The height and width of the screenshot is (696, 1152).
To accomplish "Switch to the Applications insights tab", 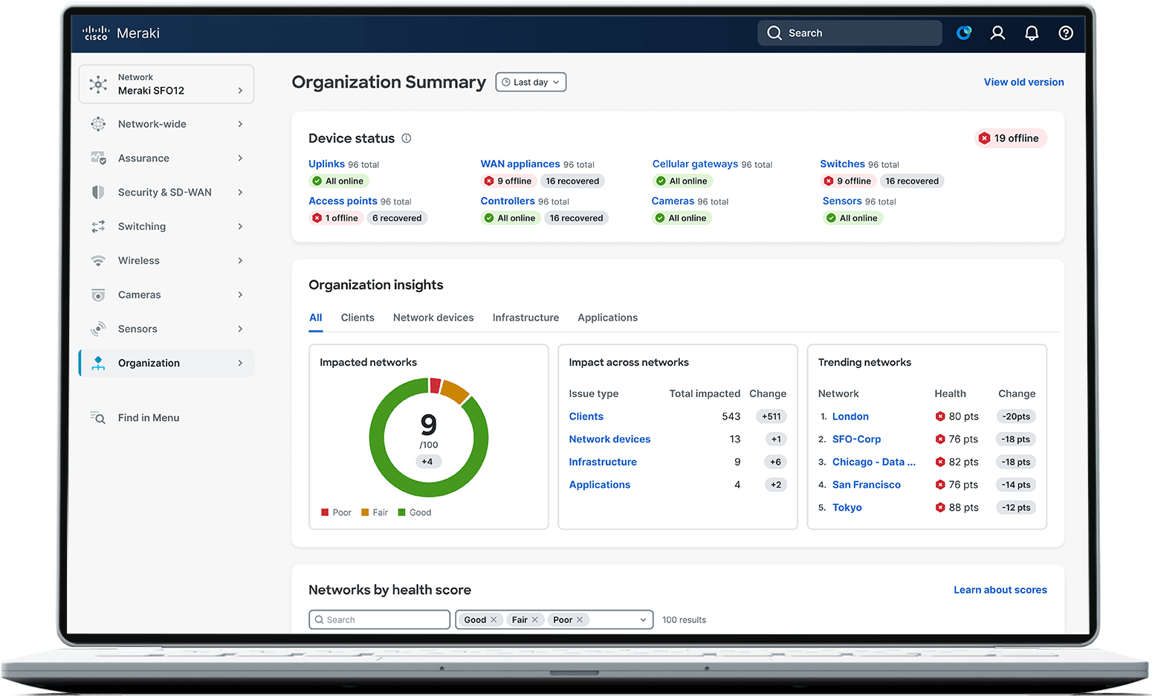I will coord(607,318).
